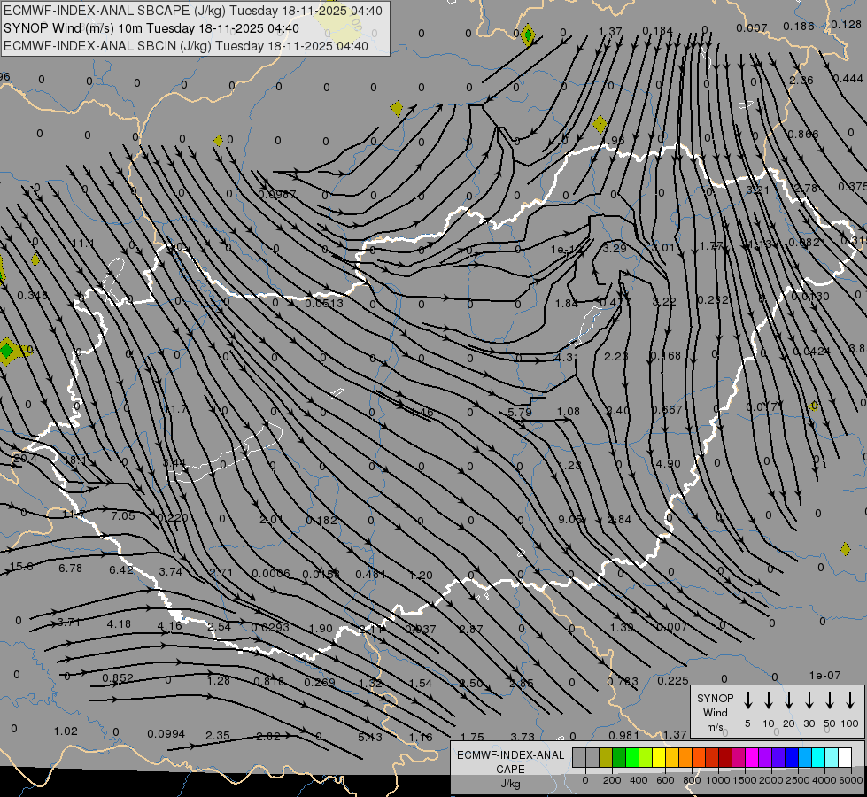
Task: Click the map value '0.0967'
Action: pyautogui.click(x=277, y=195)
